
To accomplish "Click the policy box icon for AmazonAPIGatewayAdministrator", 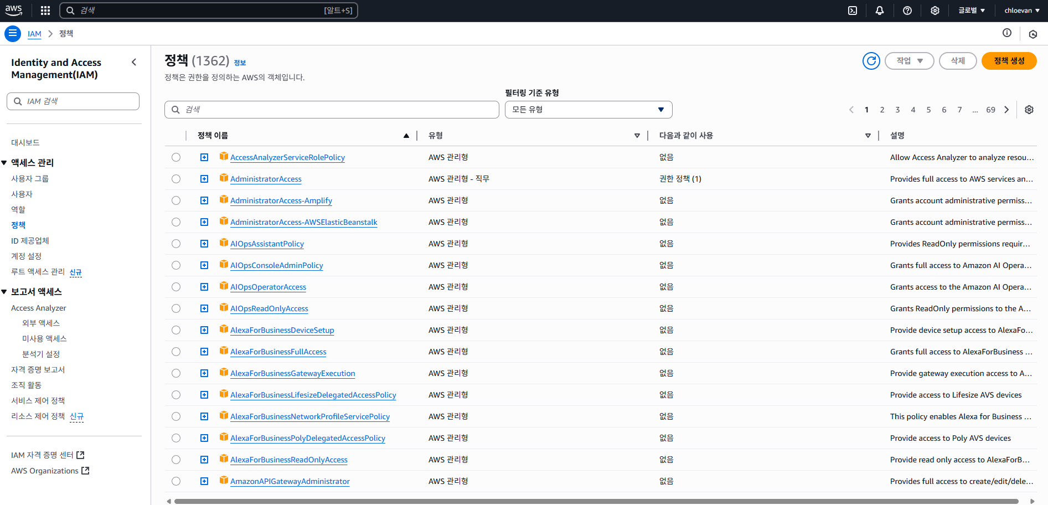I will coord(224,480).
